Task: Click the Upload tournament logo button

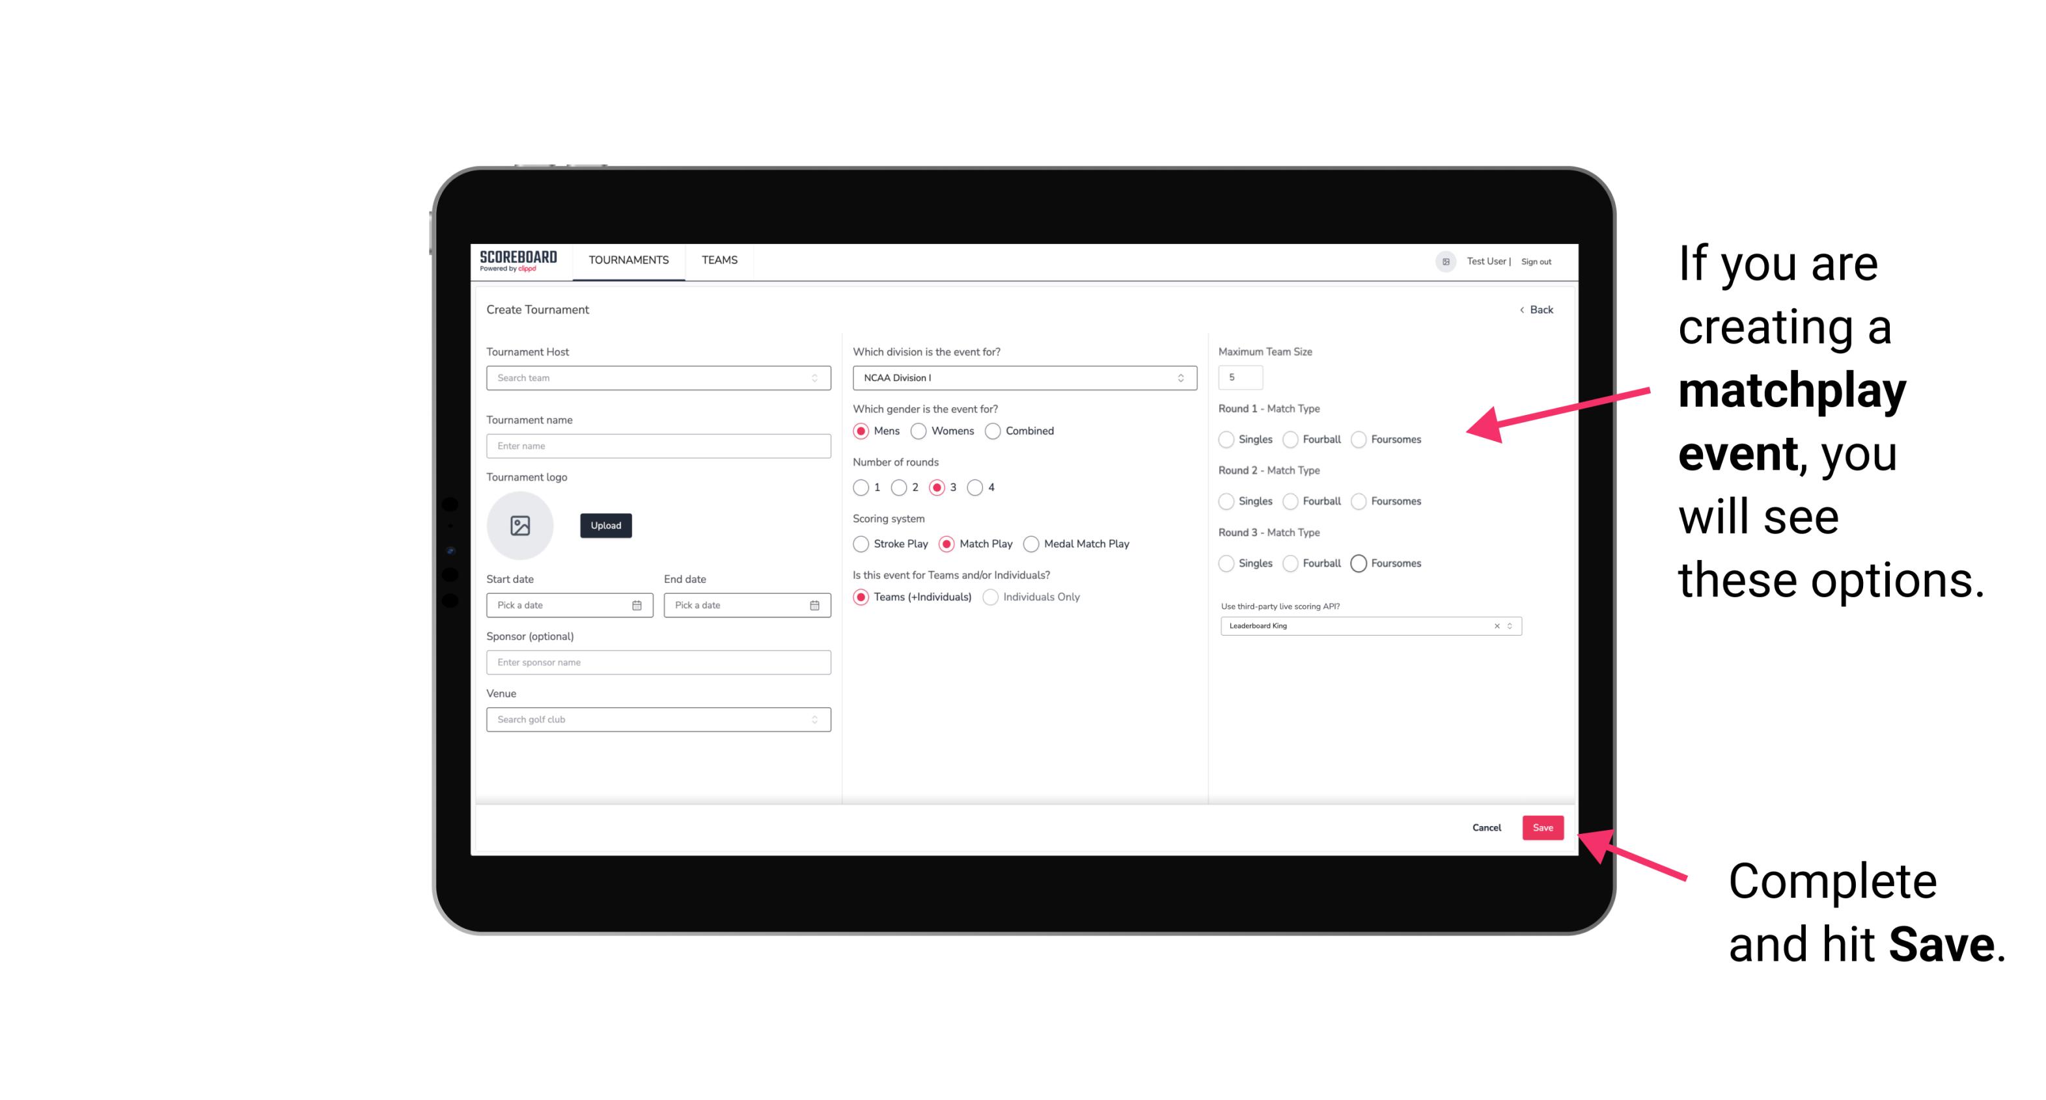Action: click(x=607, y=526)
